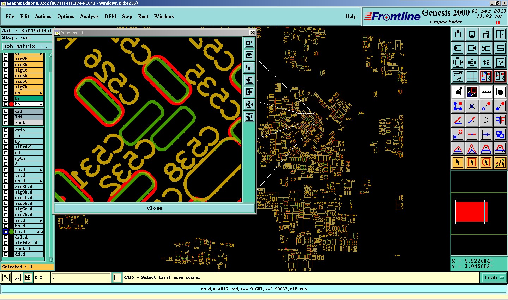Click the Popview pan up icon

click(x=249, y=55)
